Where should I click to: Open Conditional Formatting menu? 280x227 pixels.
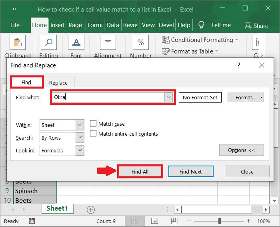click(x=200, y=40)
